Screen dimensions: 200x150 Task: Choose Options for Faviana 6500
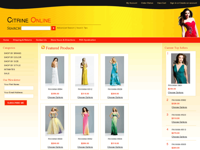click(55, 147)
